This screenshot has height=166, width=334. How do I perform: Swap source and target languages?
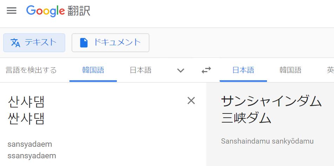tap(206, 70)
